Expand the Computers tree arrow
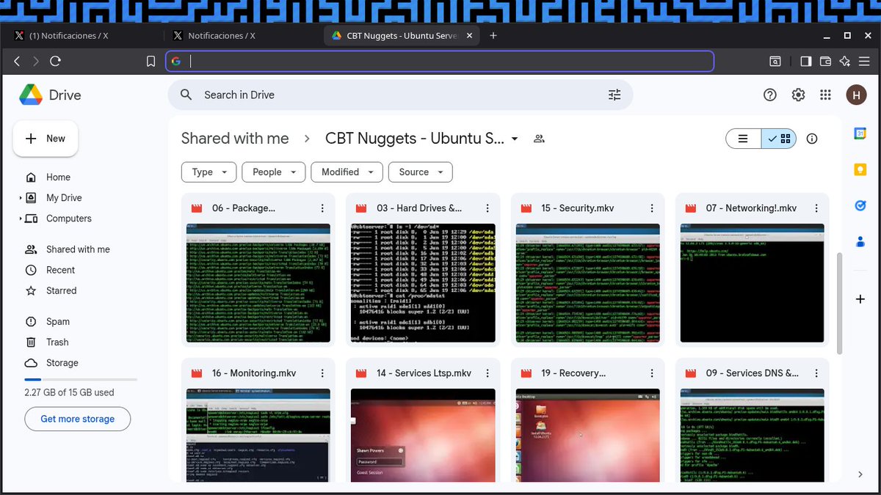 20,219
